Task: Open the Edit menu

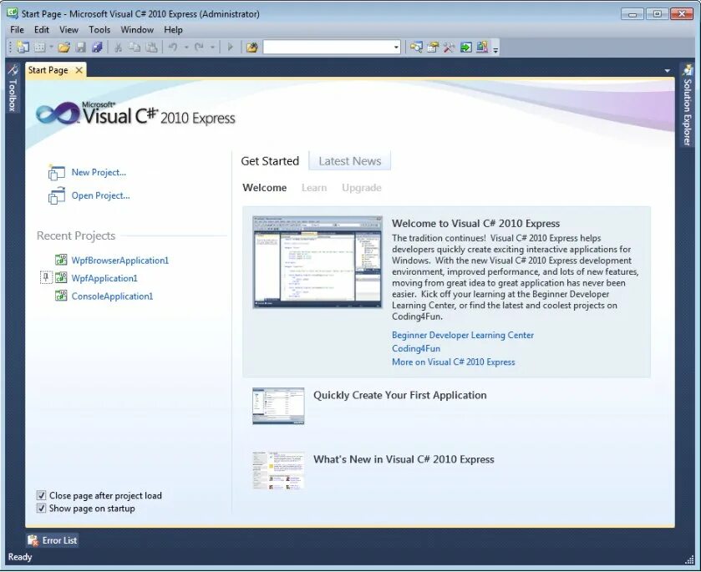Action: tap(42, 30)
